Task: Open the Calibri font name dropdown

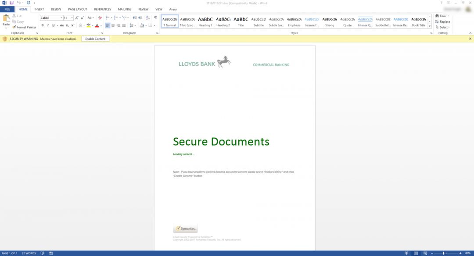Action: [61, 18]
